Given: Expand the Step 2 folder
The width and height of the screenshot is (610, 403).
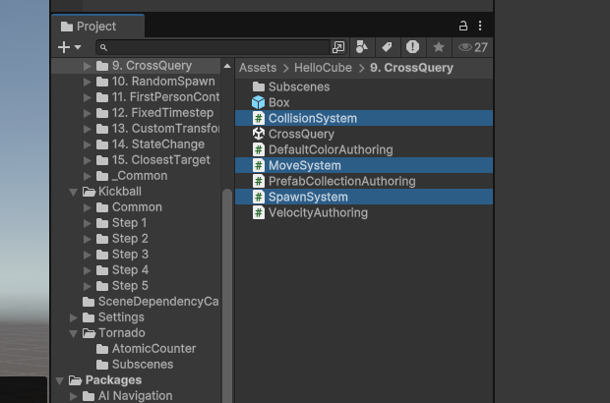Looking at the screenshot, I should click(88, 239).
